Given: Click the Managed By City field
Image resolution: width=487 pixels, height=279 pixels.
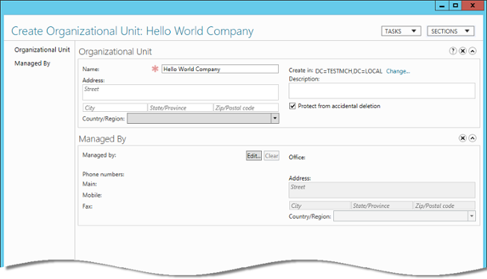Looking at the screenshot, I should point(319,206).
